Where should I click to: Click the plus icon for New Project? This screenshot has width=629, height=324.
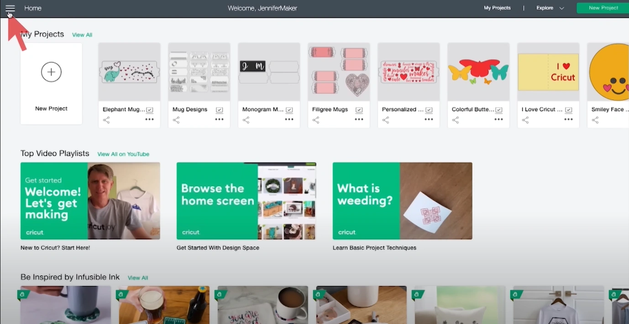51,72
